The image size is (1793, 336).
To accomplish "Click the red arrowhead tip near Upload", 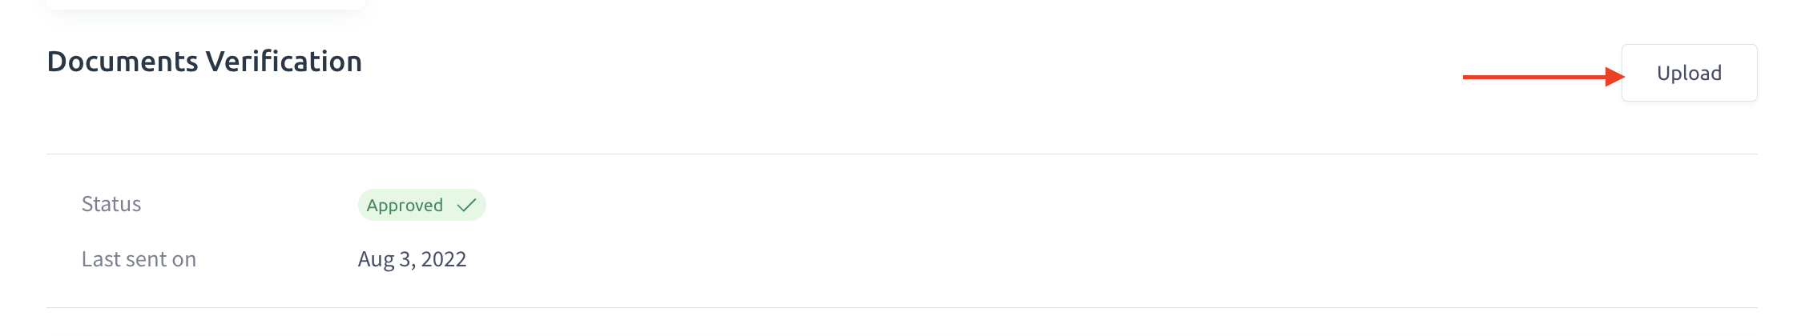I will click(x=1616, y=77).
